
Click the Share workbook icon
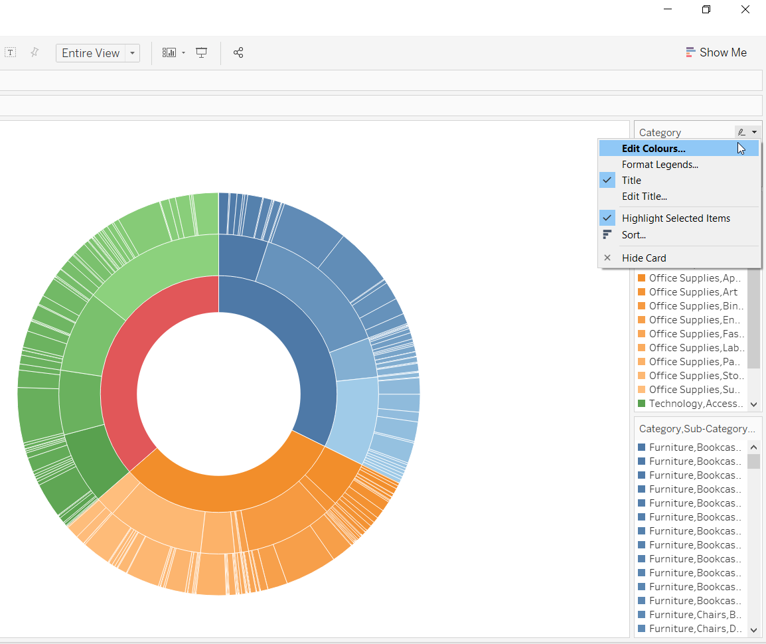[x=238, y=52]
